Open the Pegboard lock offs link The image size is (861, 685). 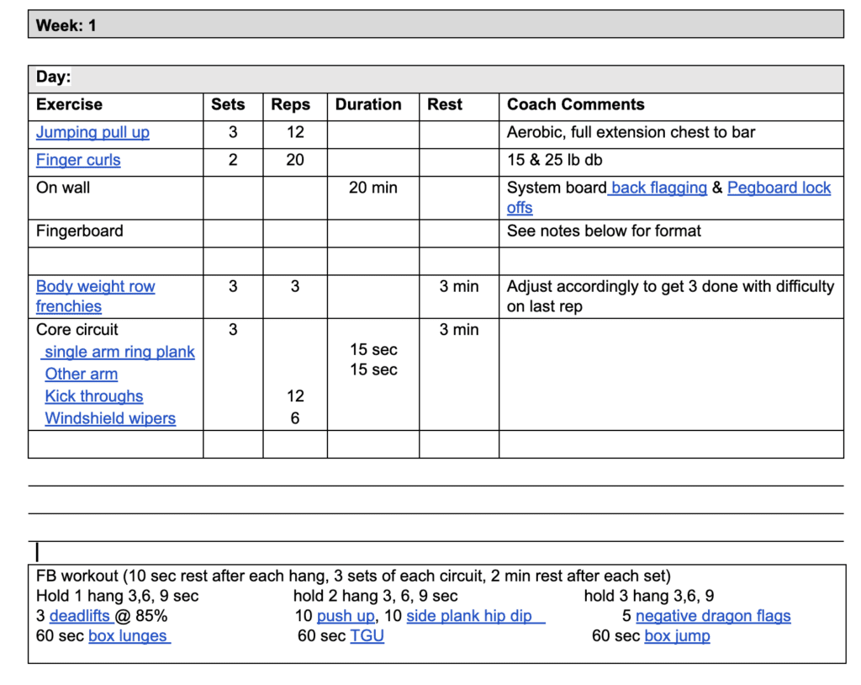779,187
